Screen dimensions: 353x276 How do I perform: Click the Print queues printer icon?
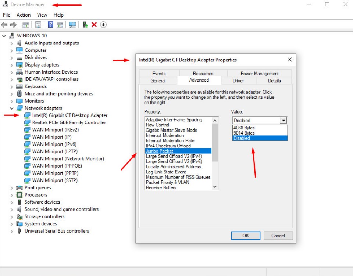coord(19,187)
